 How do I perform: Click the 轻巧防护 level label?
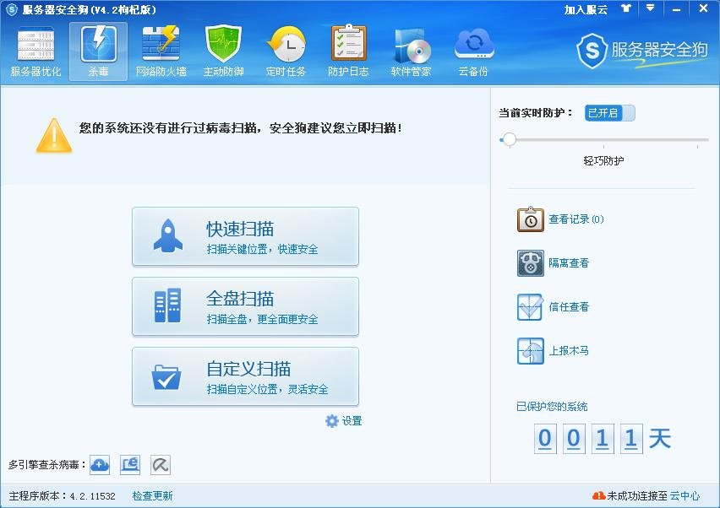coord(603,160)
